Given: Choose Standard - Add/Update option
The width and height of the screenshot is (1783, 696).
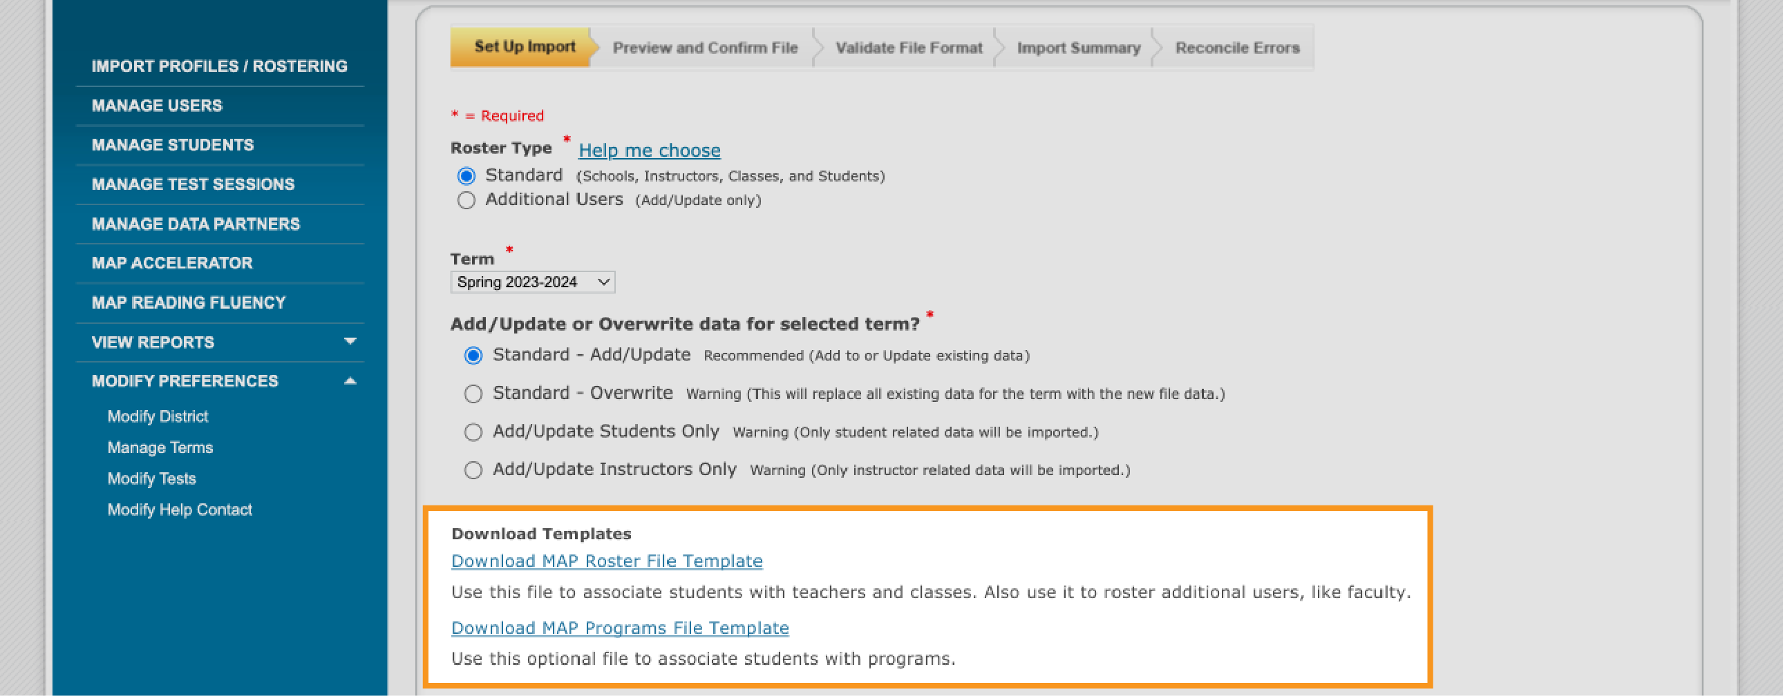Looking at the screenshot, I should pos(473,356).
